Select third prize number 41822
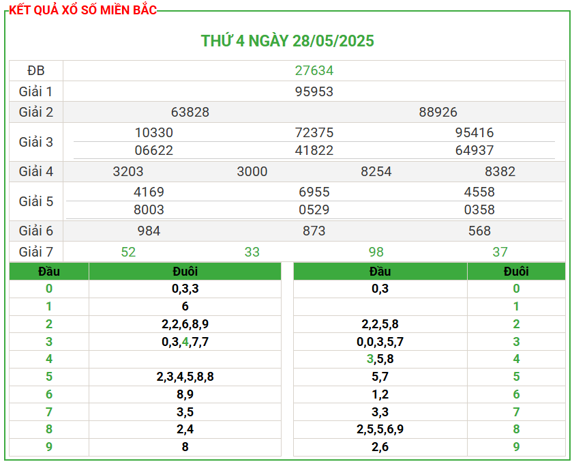Viewport: 572px width, 462px height. click(x=314, y=150)
